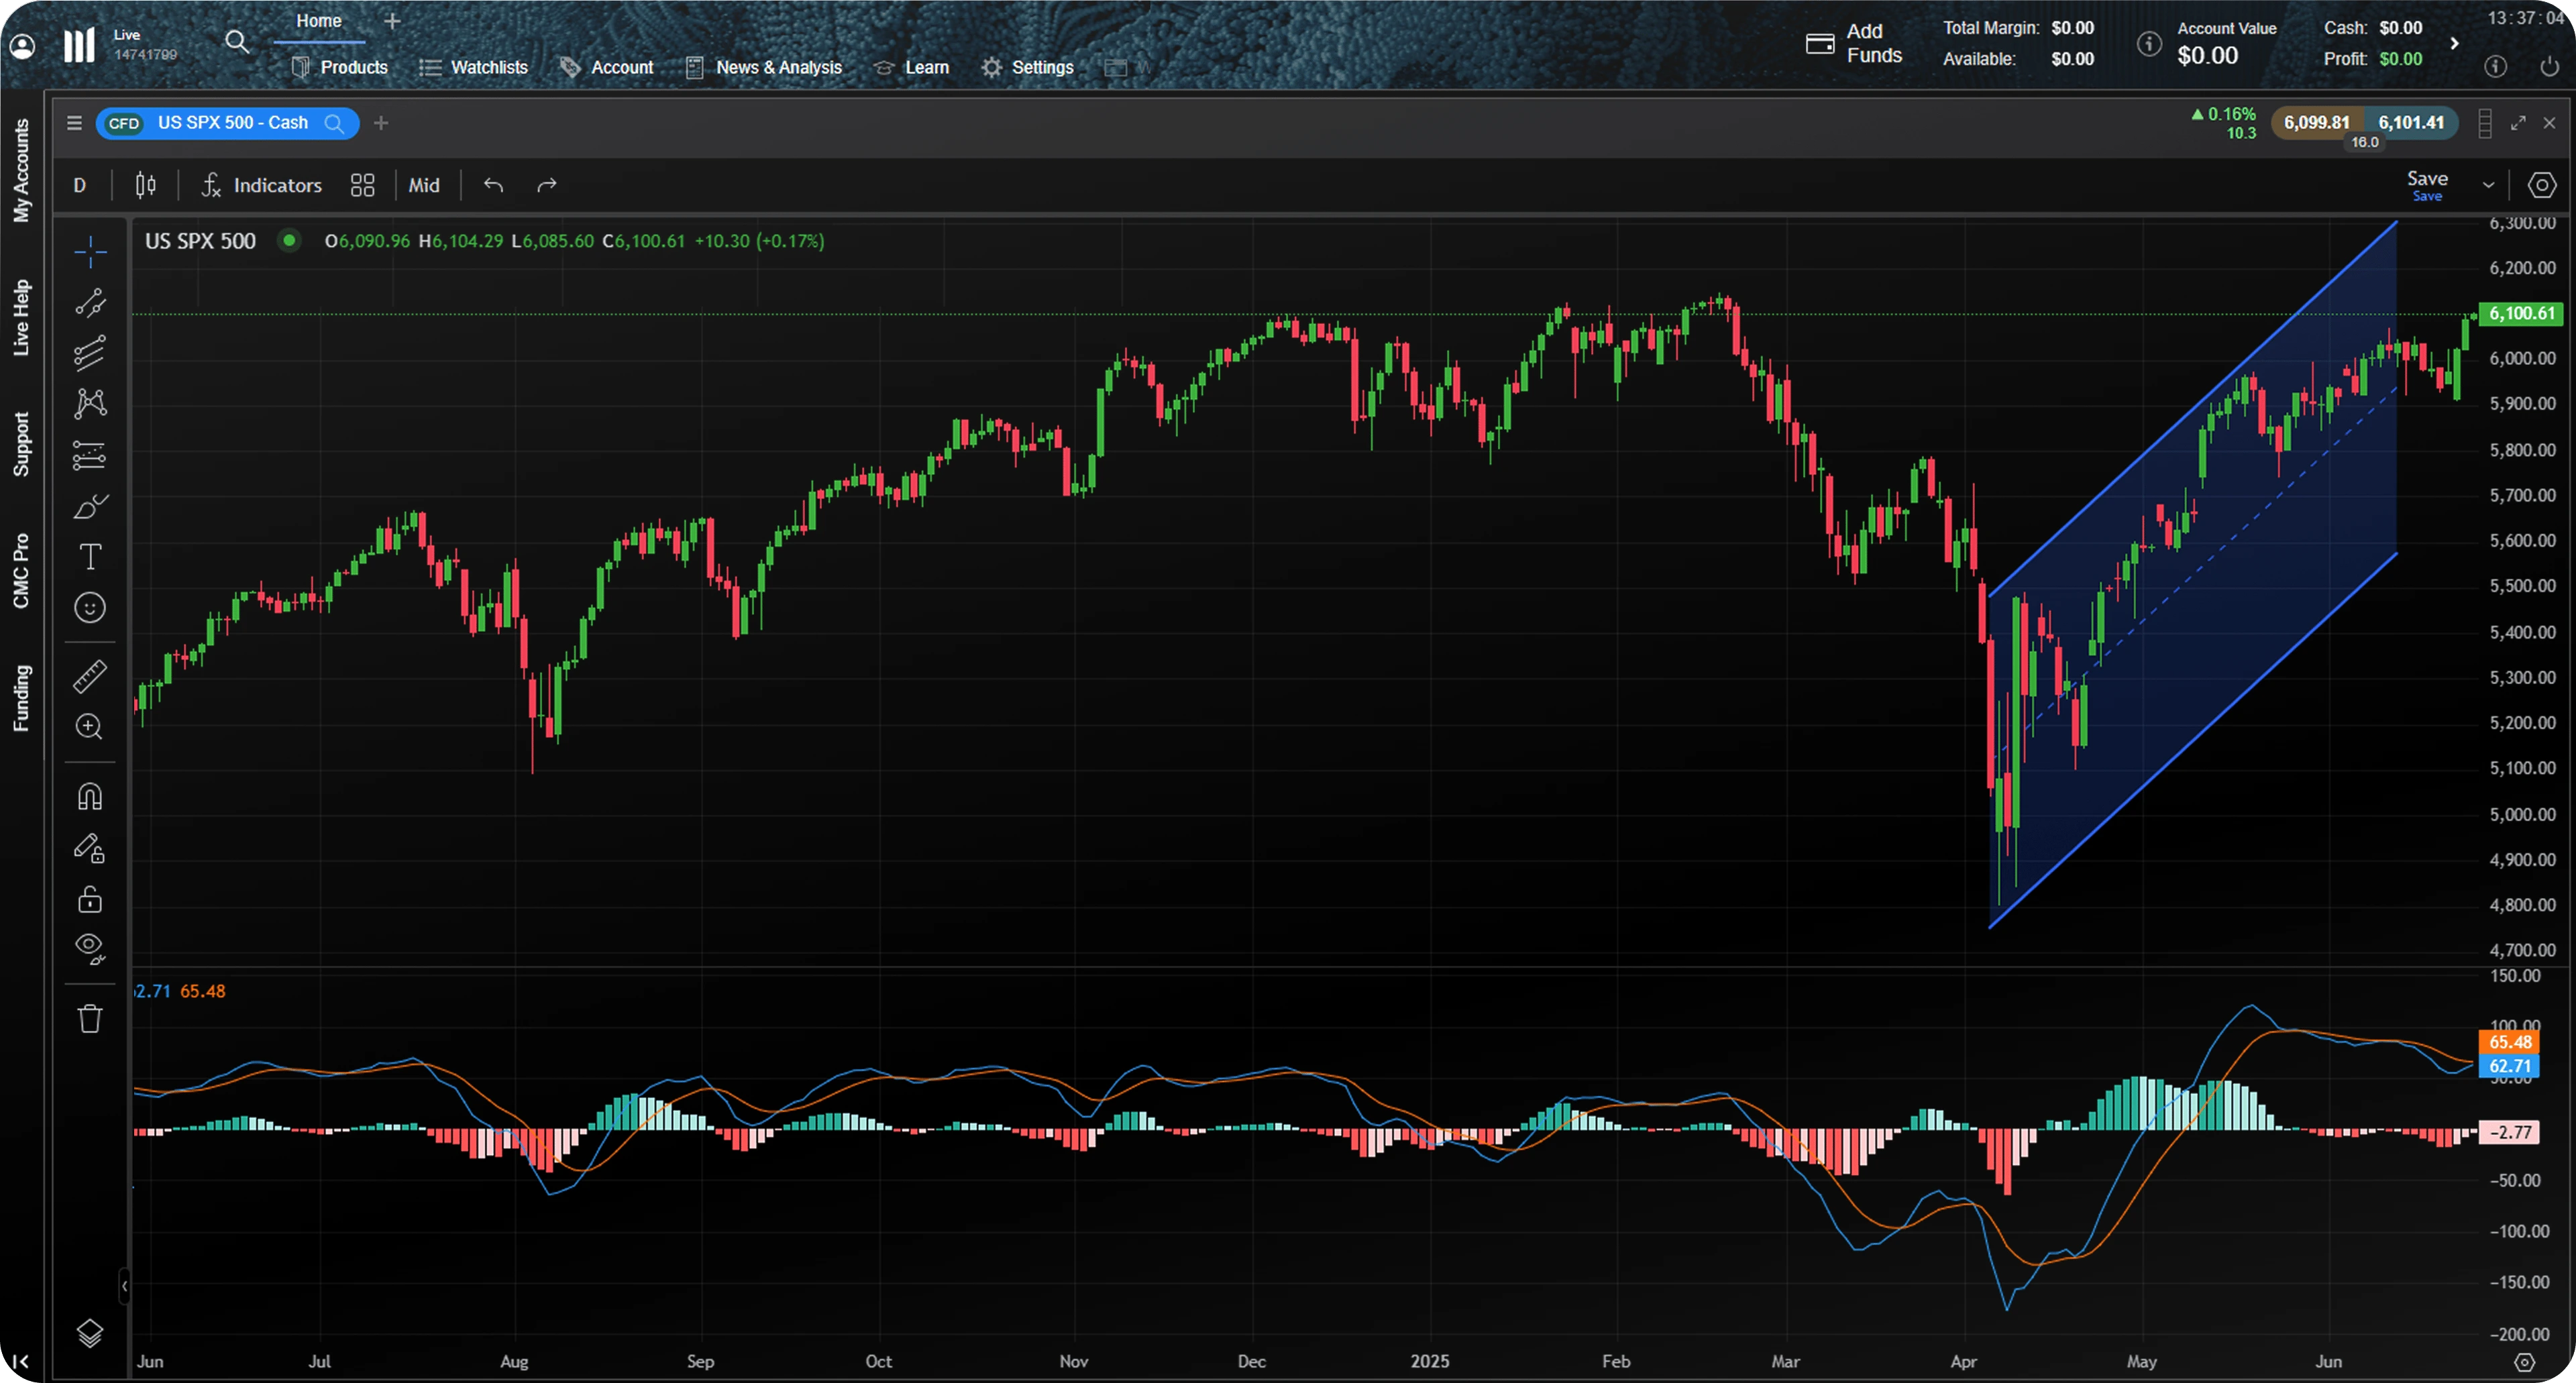Toggle magnet snapping mode
Image resolution: width=2576 pixels, height=1383 pixels.
[x=90, y=797]
